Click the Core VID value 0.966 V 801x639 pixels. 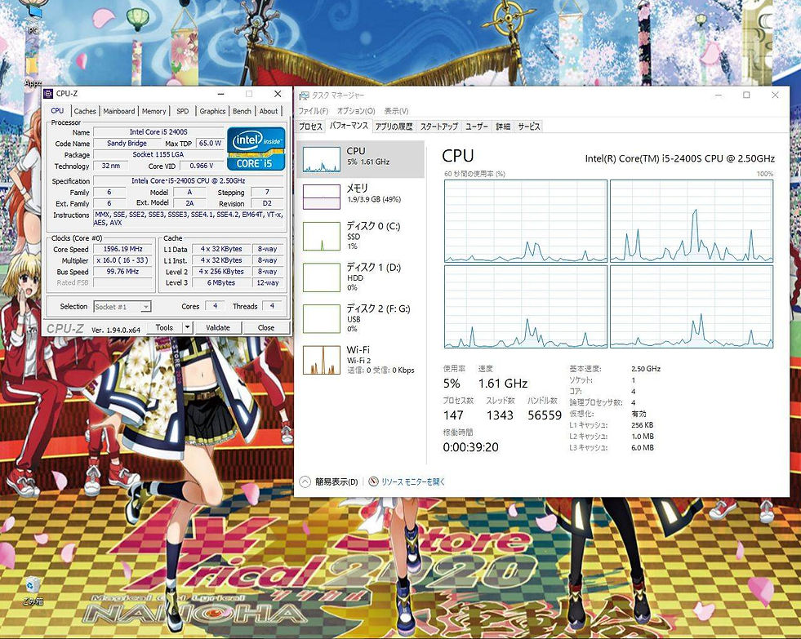[202, 166]
